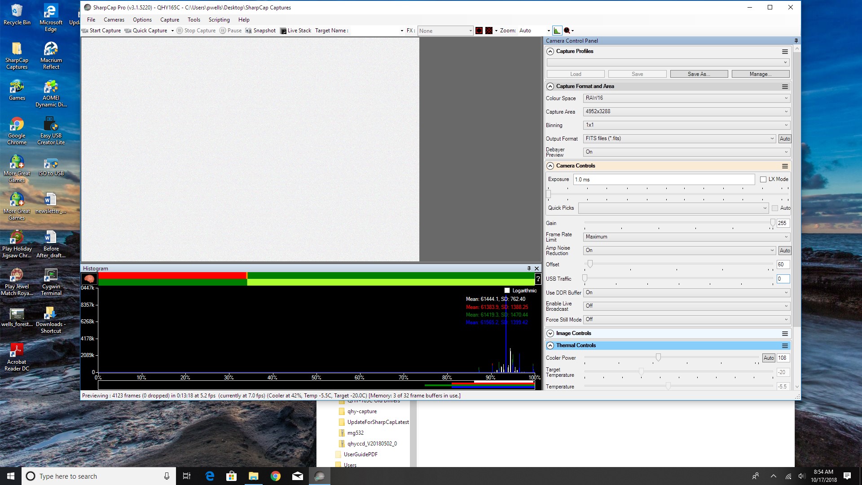The image size is (862, 485).
Task: Click the Exposure value field
Action: click(x=664, y=179)
